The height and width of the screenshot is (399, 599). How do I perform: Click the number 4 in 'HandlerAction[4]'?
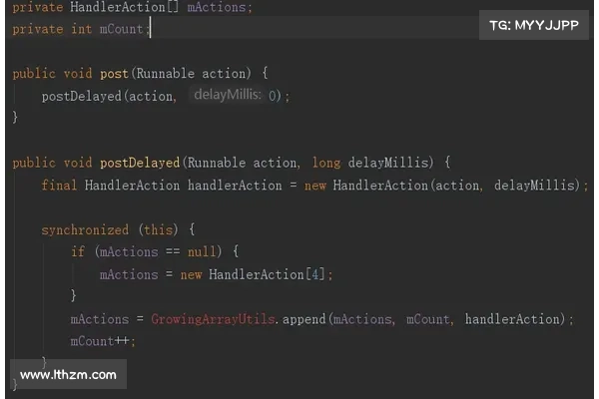pyautogui.click(x=315, y=274)
